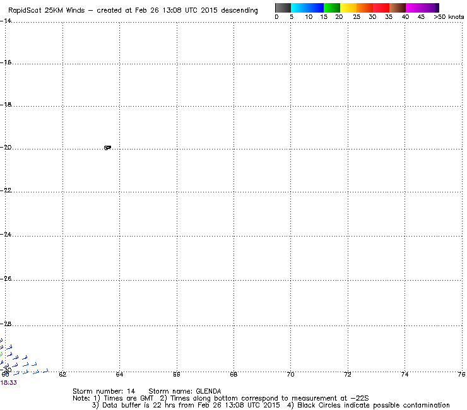The width and height of the screenshot is (467, 410).
Task: Click 'Storm name: GLENDA' text
Action: (185, 391)
